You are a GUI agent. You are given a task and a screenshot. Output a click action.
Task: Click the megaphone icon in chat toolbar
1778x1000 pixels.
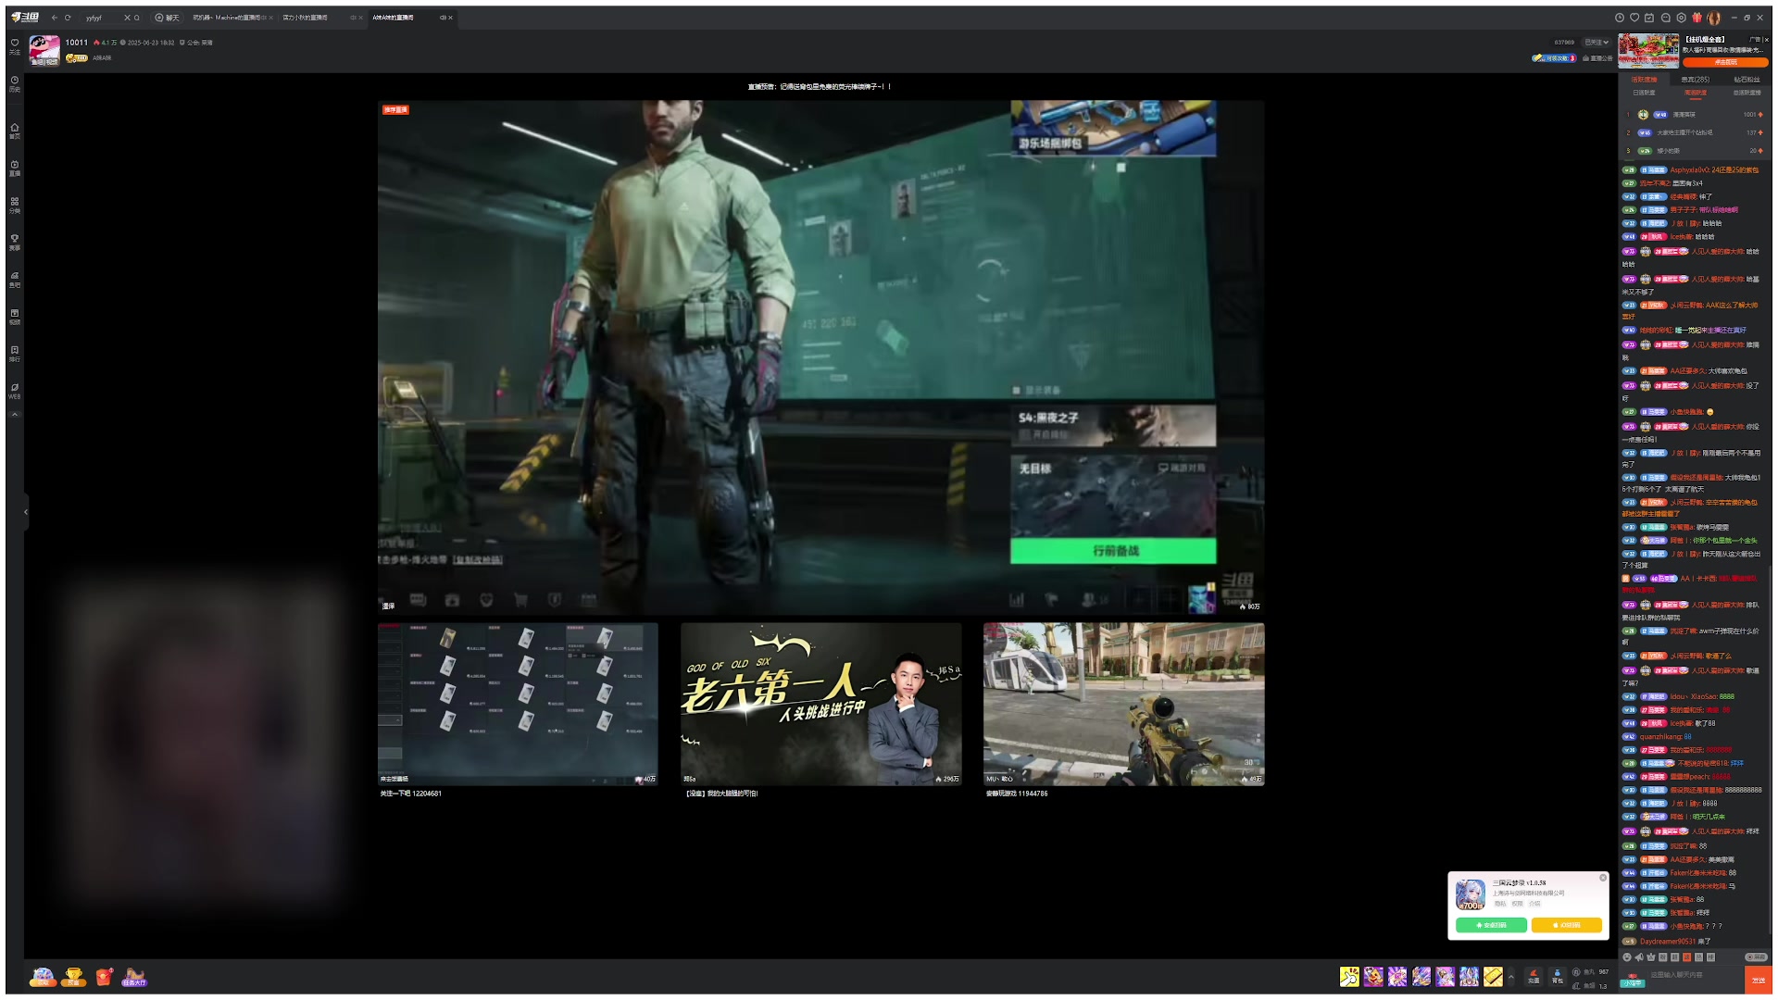[1639, 957]
